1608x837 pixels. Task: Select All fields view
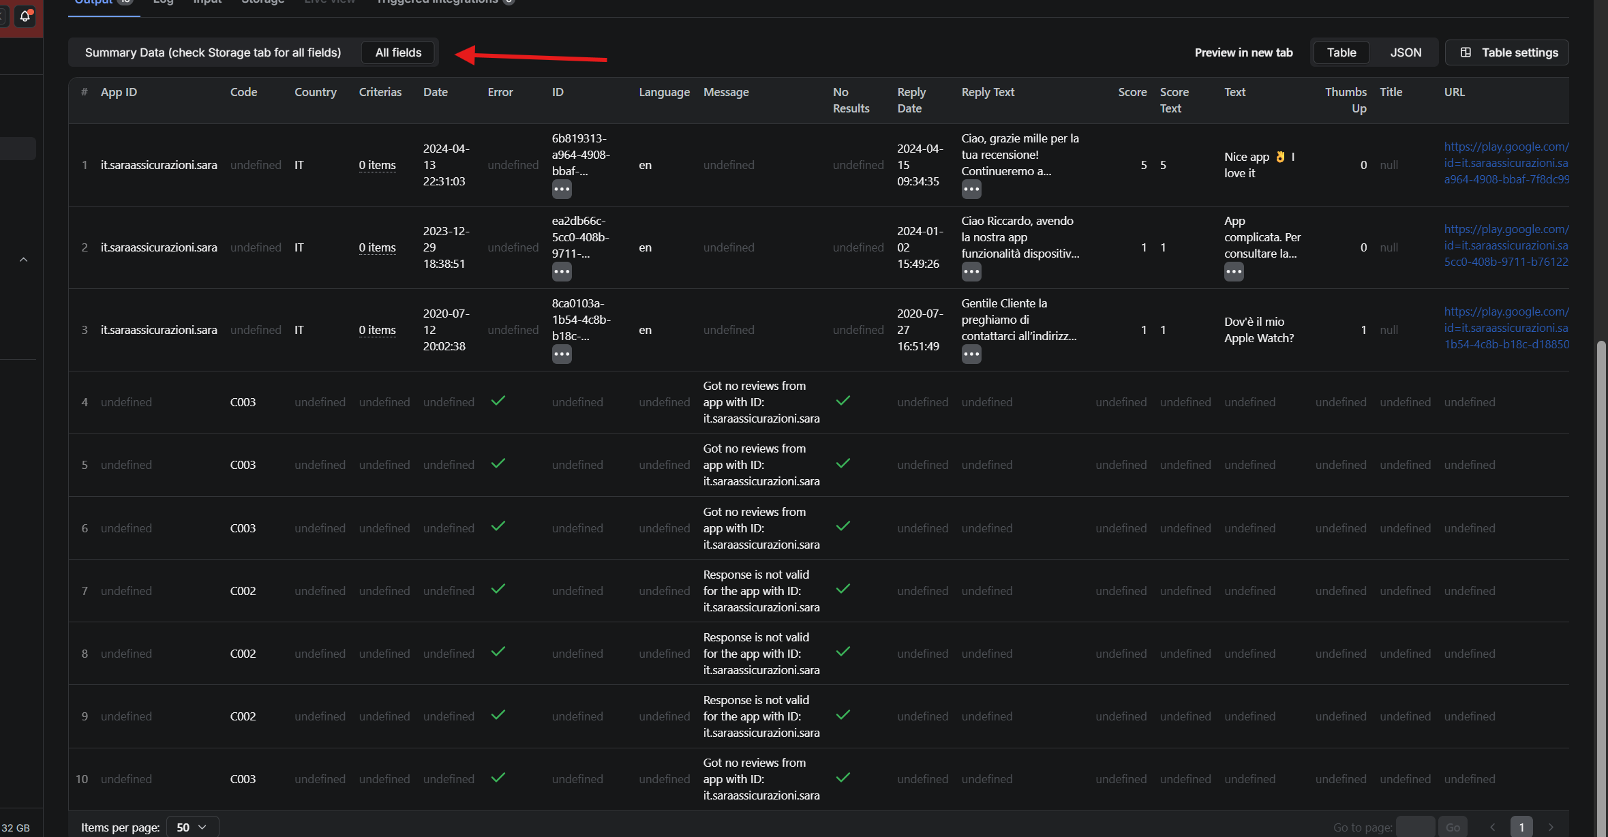pyautogui.click(x=398, y=52)
